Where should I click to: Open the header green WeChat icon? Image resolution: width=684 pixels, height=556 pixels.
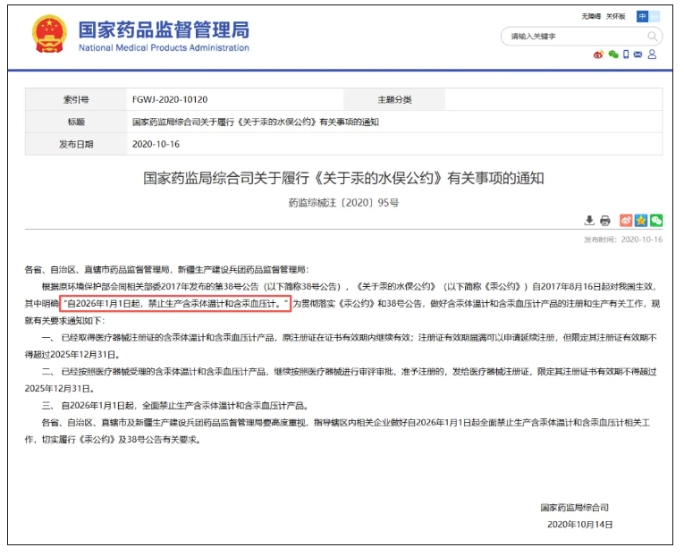click(613, 55)
